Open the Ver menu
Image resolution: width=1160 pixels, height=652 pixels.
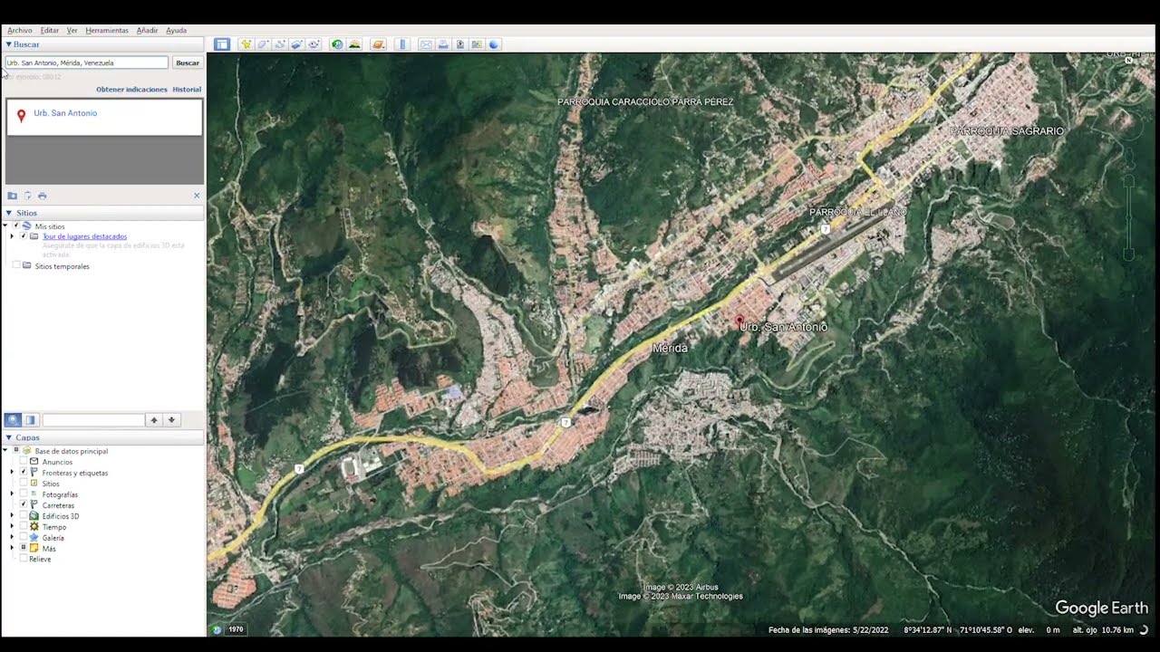(72, 30)
